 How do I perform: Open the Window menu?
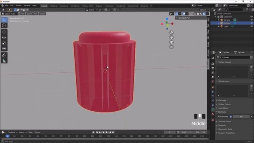[27, 6]
